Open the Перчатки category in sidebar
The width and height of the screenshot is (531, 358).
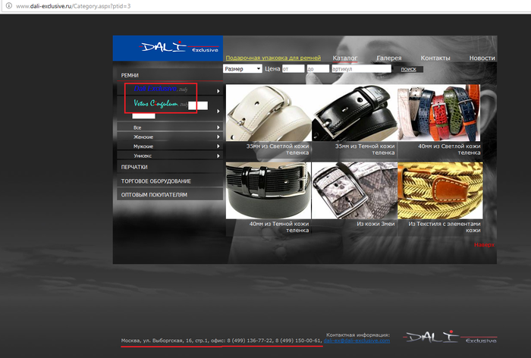coord(134,167)
